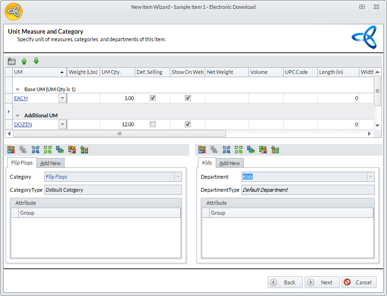The image size is (387, 296).
Task: Click the green expand arrows icon in department toolbar
Action: coord(238,150)
